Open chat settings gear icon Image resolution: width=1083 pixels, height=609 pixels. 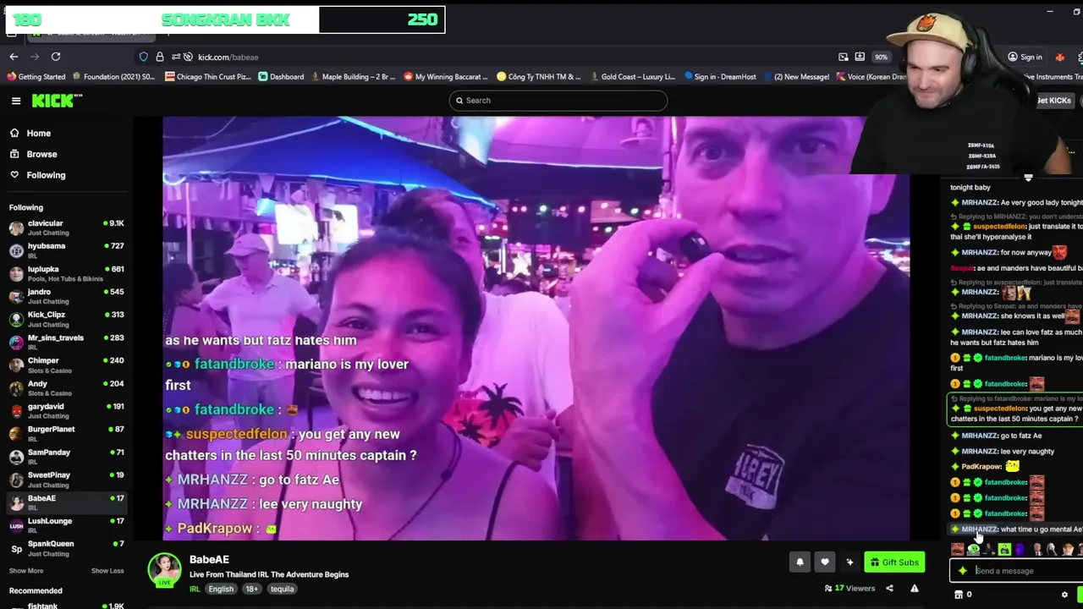[x=1064, y=595]
